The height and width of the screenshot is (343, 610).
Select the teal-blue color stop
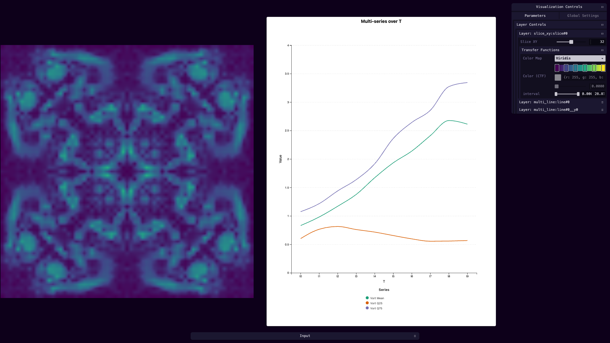tap(575, 68)
